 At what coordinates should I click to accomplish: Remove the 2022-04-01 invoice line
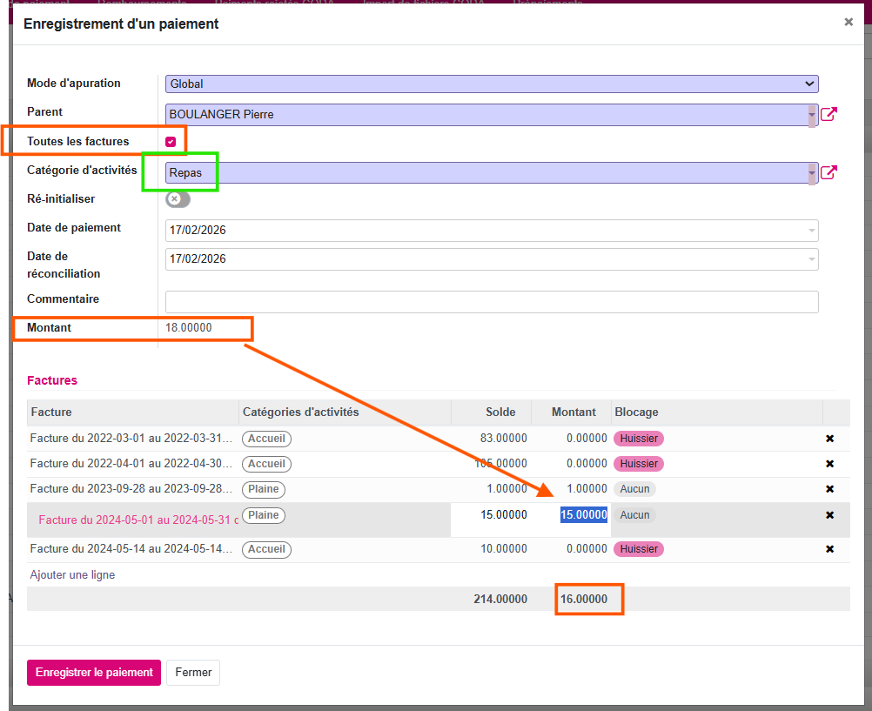[x=829, y=464]
